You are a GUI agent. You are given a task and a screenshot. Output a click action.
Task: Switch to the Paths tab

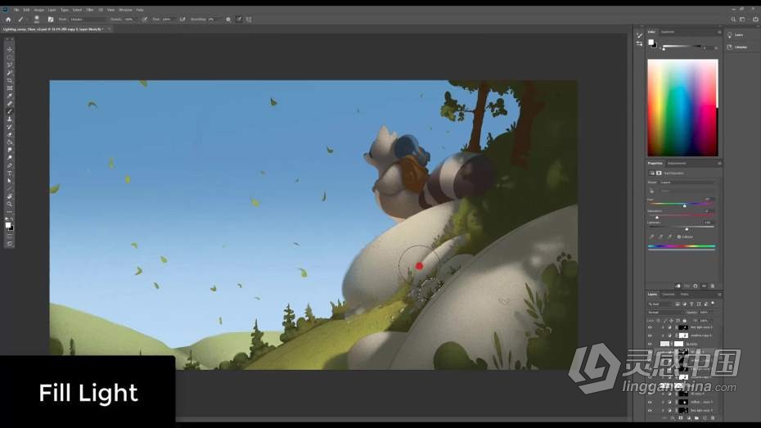click(684, 294)
